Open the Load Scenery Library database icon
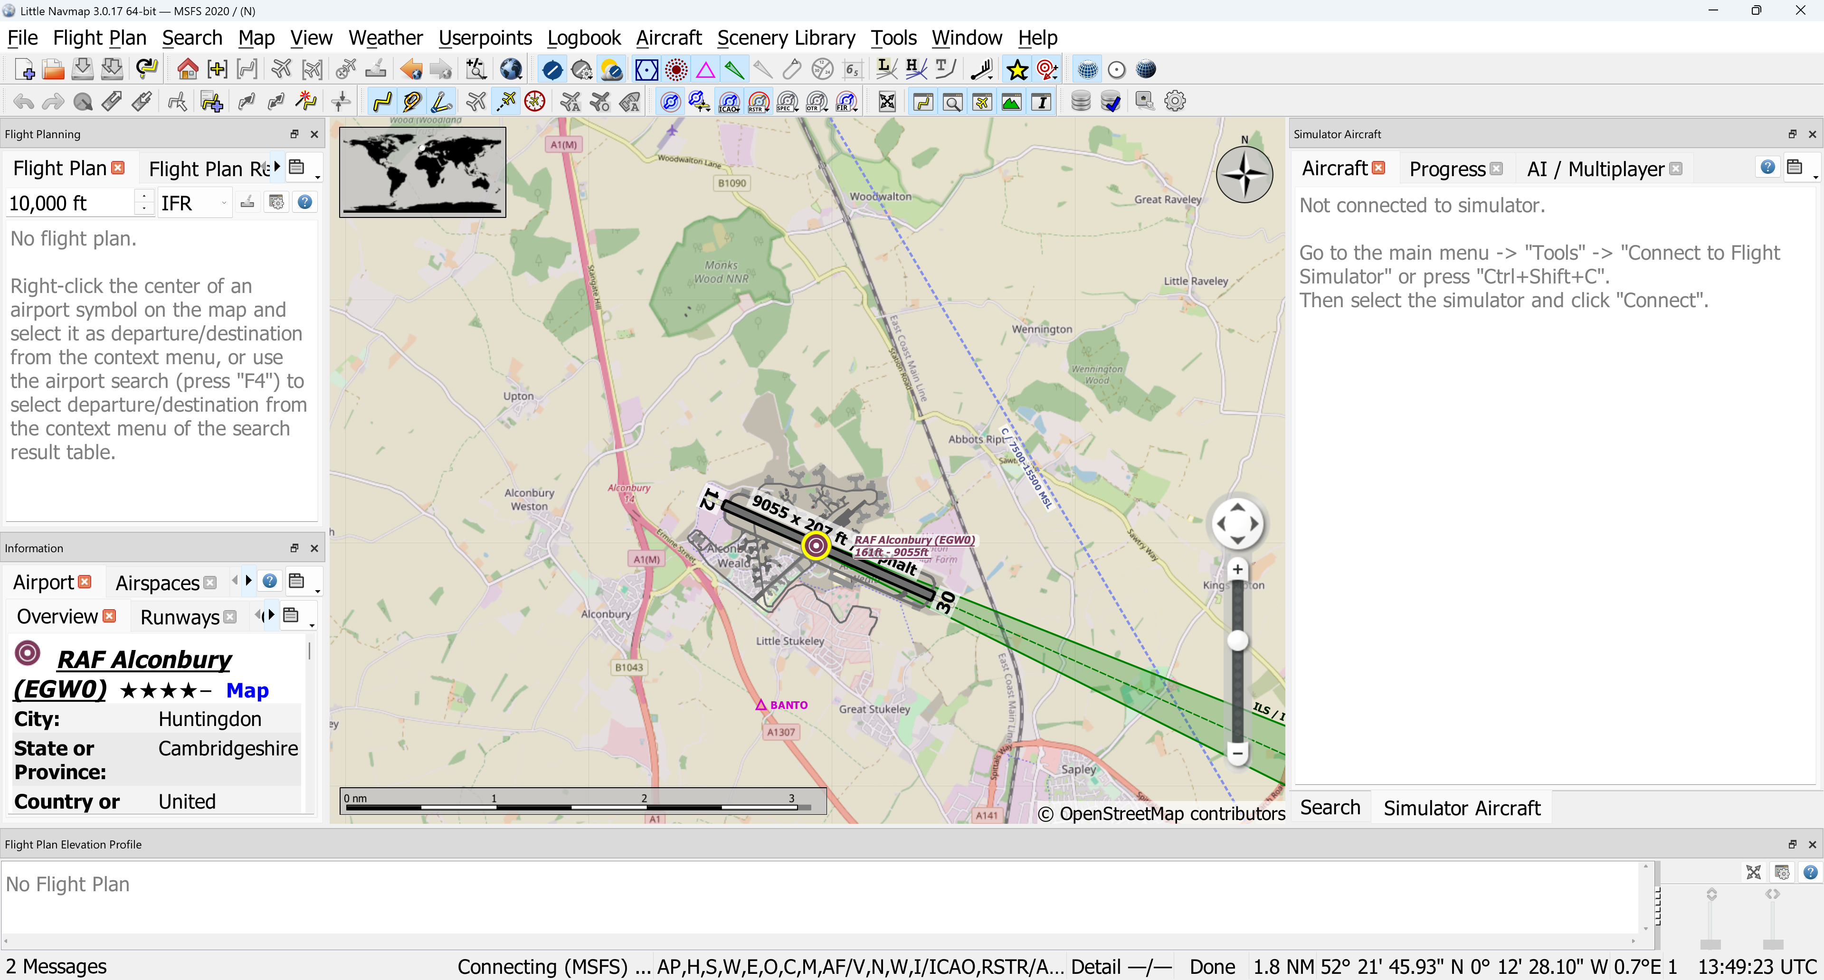1824x980 pixels. coord(1081,101)
